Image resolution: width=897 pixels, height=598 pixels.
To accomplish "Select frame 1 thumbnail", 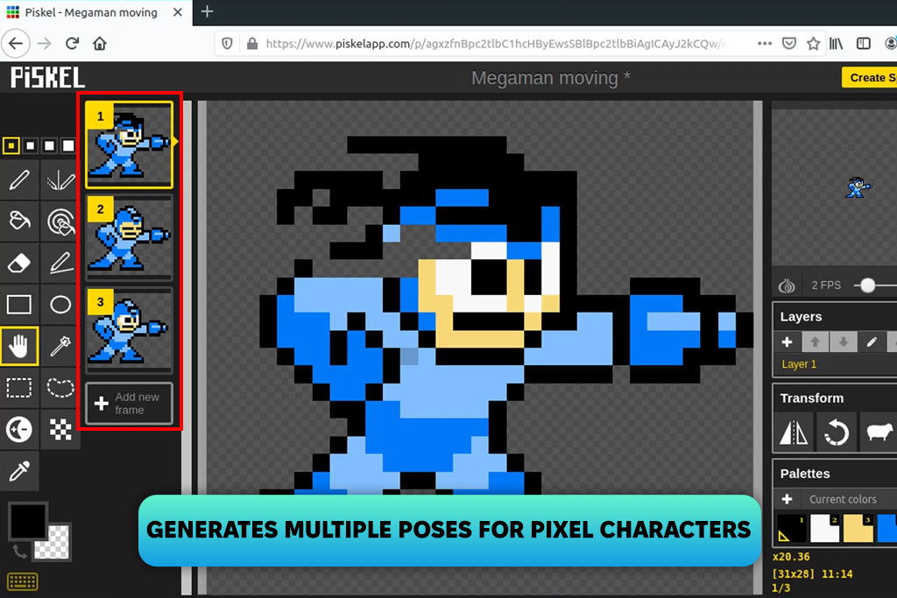I will coord(130,144).
